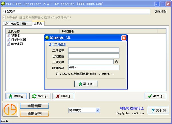Open the 关于(B) about button
This screenshot has height=124, width=172.
(x=158, y=111)
